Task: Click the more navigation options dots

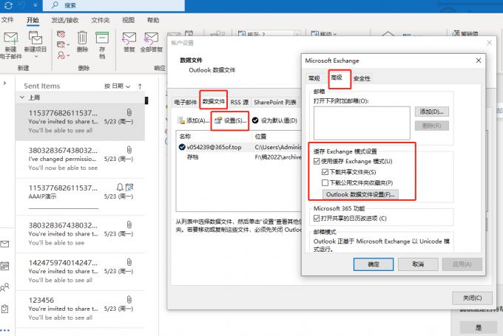Action: tap(5, 330)
